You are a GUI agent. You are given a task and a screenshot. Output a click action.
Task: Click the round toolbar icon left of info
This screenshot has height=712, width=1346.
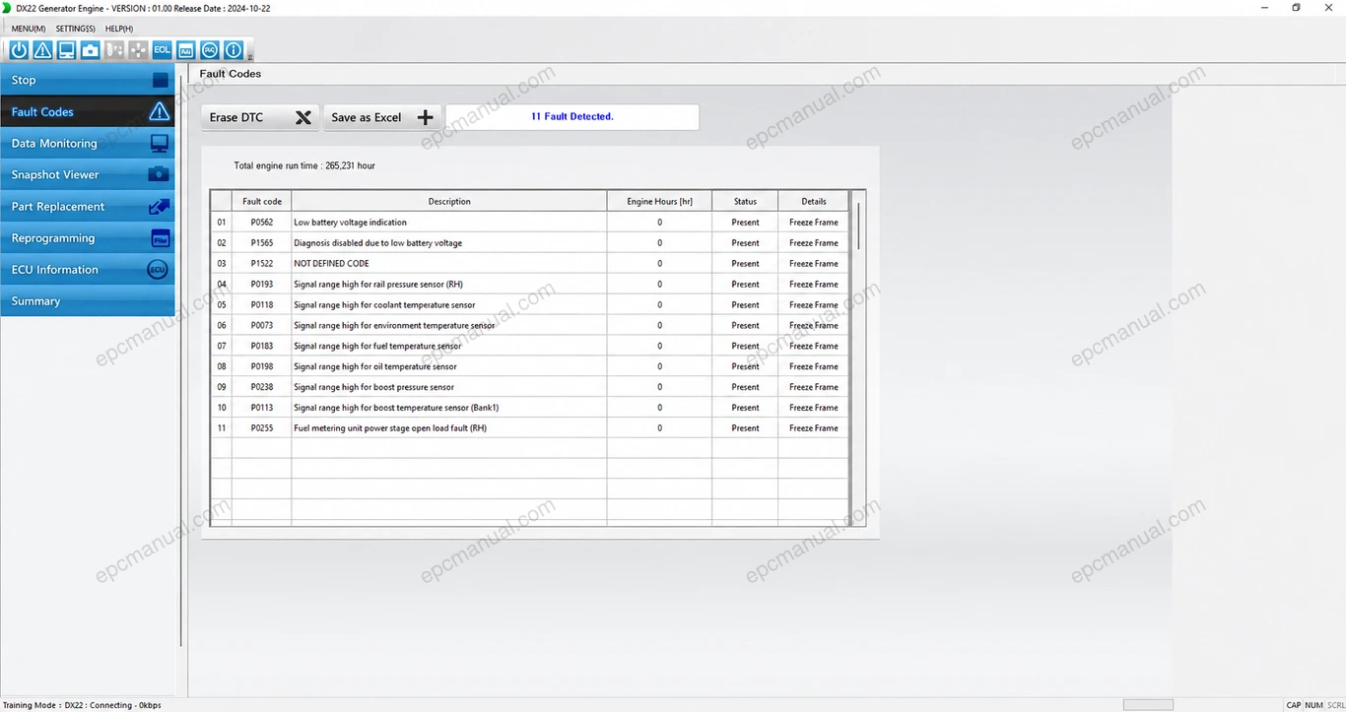click(210, 49)
